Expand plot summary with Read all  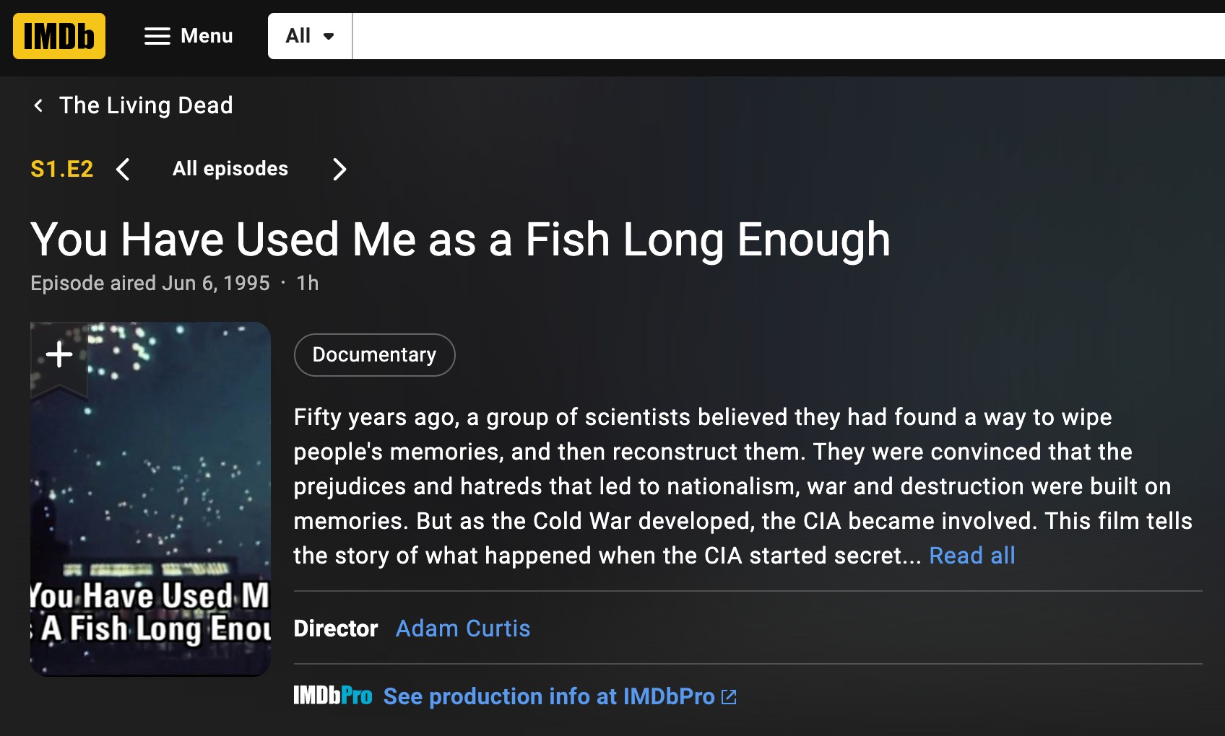pos(971,556)
